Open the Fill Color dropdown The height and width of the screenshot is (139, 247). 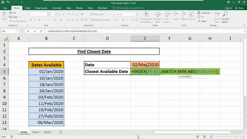coord(58,20)
